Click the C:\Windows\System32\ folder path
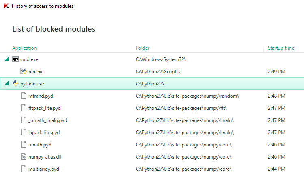The height and width of the screenshot is (176, 304). point(161,59)
